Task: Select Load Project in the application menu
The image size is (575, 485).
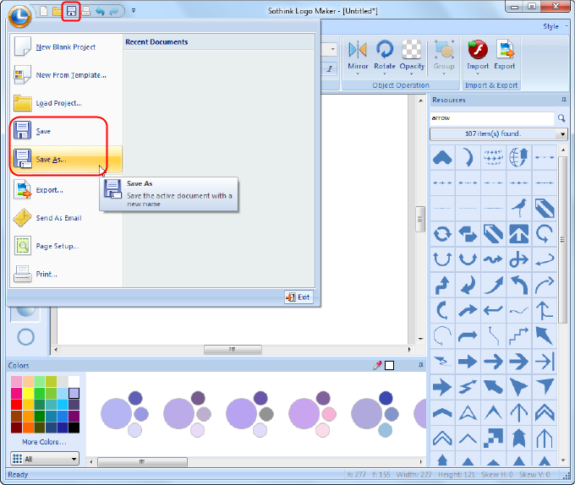Action: pos(66,103)
